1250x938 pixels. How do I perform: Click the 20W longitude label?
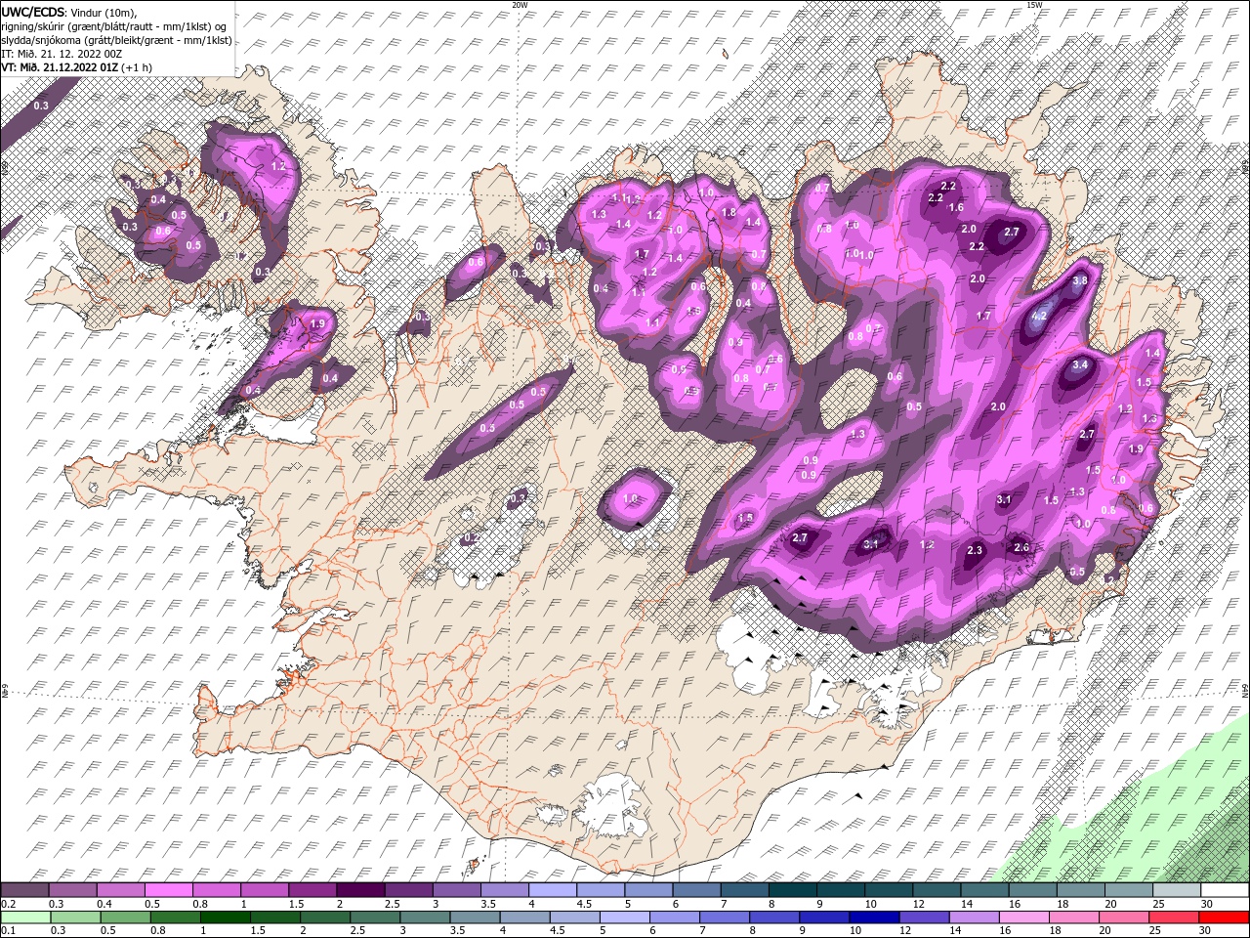[521, 5]
